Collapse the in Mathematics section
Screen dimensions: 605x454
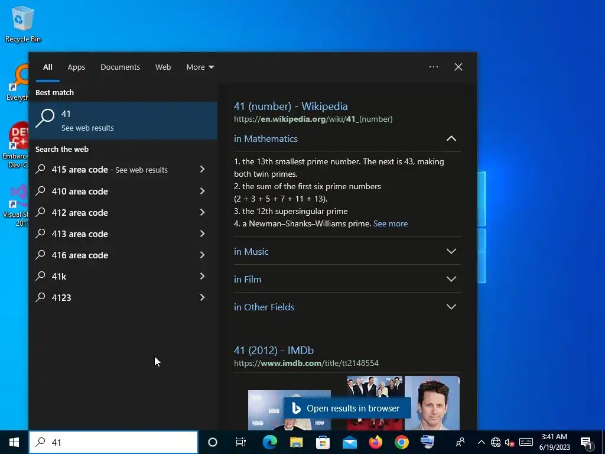[451, 138]
